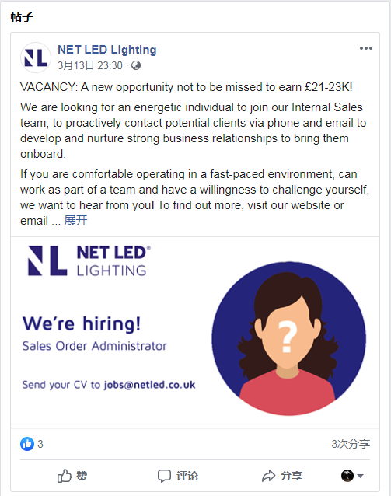Expand the post-as identity dropdown arrow
This screenshot has height=496, width=391.
(x=361, y=476)
